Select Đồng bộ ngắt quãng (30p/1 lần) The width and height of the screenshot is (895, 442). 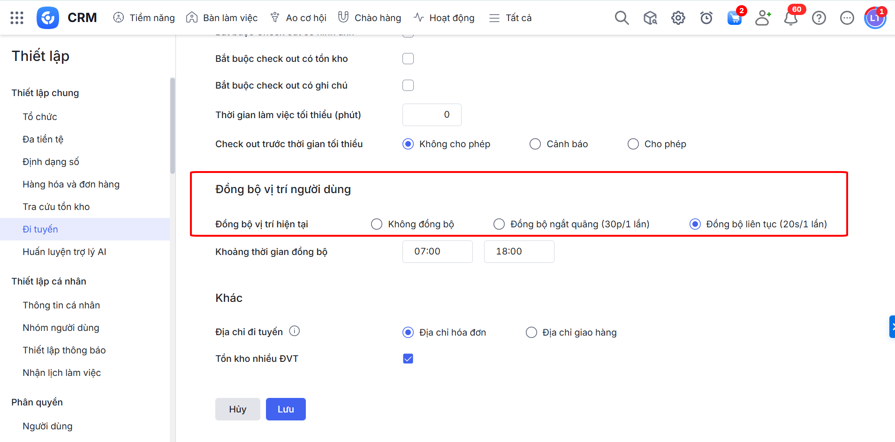[x=499, y=224]
